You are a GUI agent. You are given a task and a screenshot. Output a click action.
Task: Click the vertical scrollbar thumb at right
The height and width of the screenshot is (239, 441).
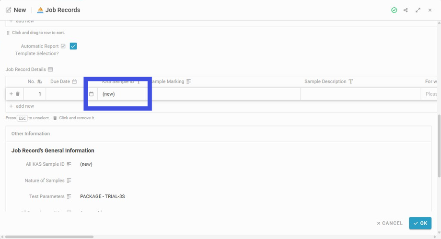point(439,146)
